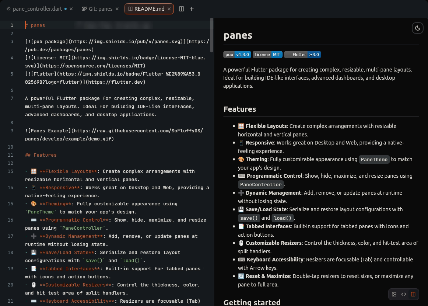Click 'Dynamic Management' text in preview
This screenshot has width=428, height=306.
273,192
